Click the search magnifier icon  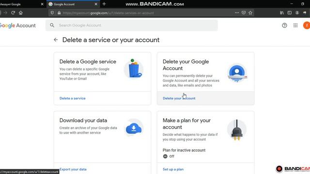click(x=52, y=25)
